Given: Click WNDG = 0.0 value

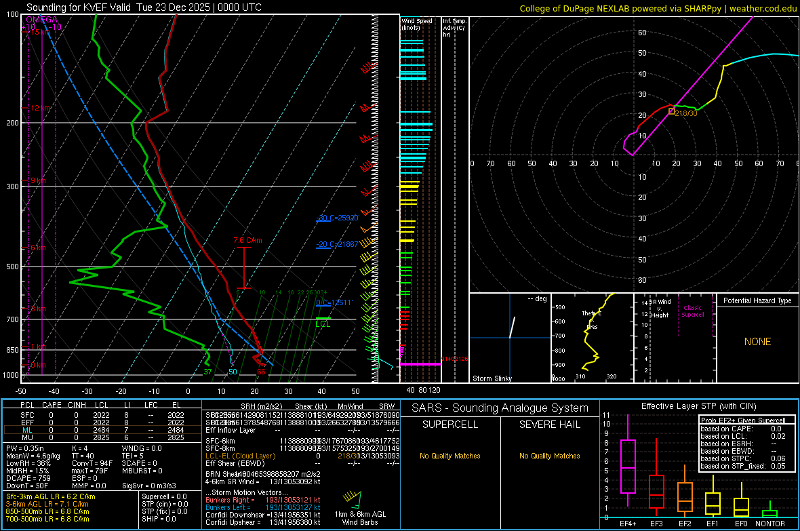Looking at the screenshot, I should pos(142,448).
